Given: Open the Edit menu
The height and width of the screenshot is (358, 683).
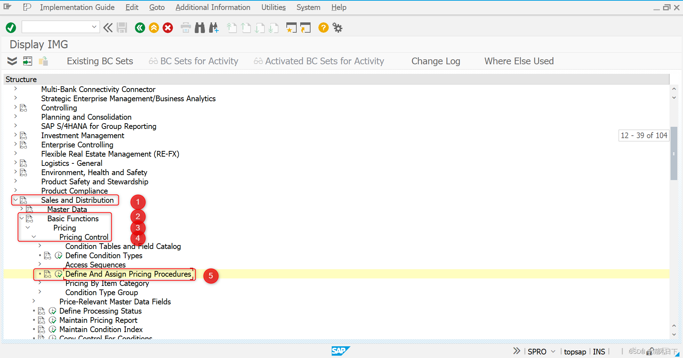Looking at the screenshot, I should (132, 7).
